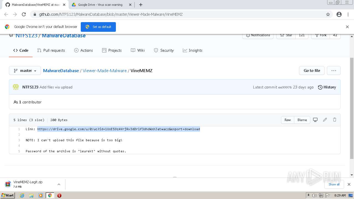Click the NTFS123 avatar image
354x199 pixels.
point(16,87)
